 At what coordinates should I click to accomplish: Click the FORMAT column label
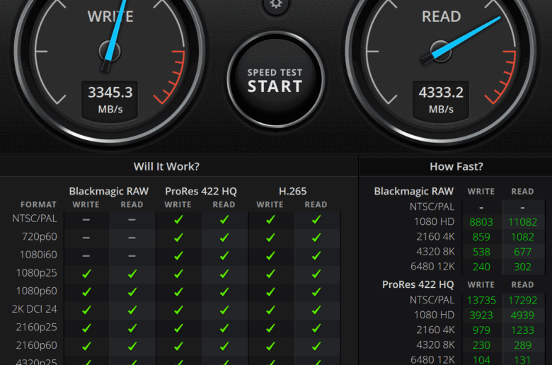(x=38, y=204)
